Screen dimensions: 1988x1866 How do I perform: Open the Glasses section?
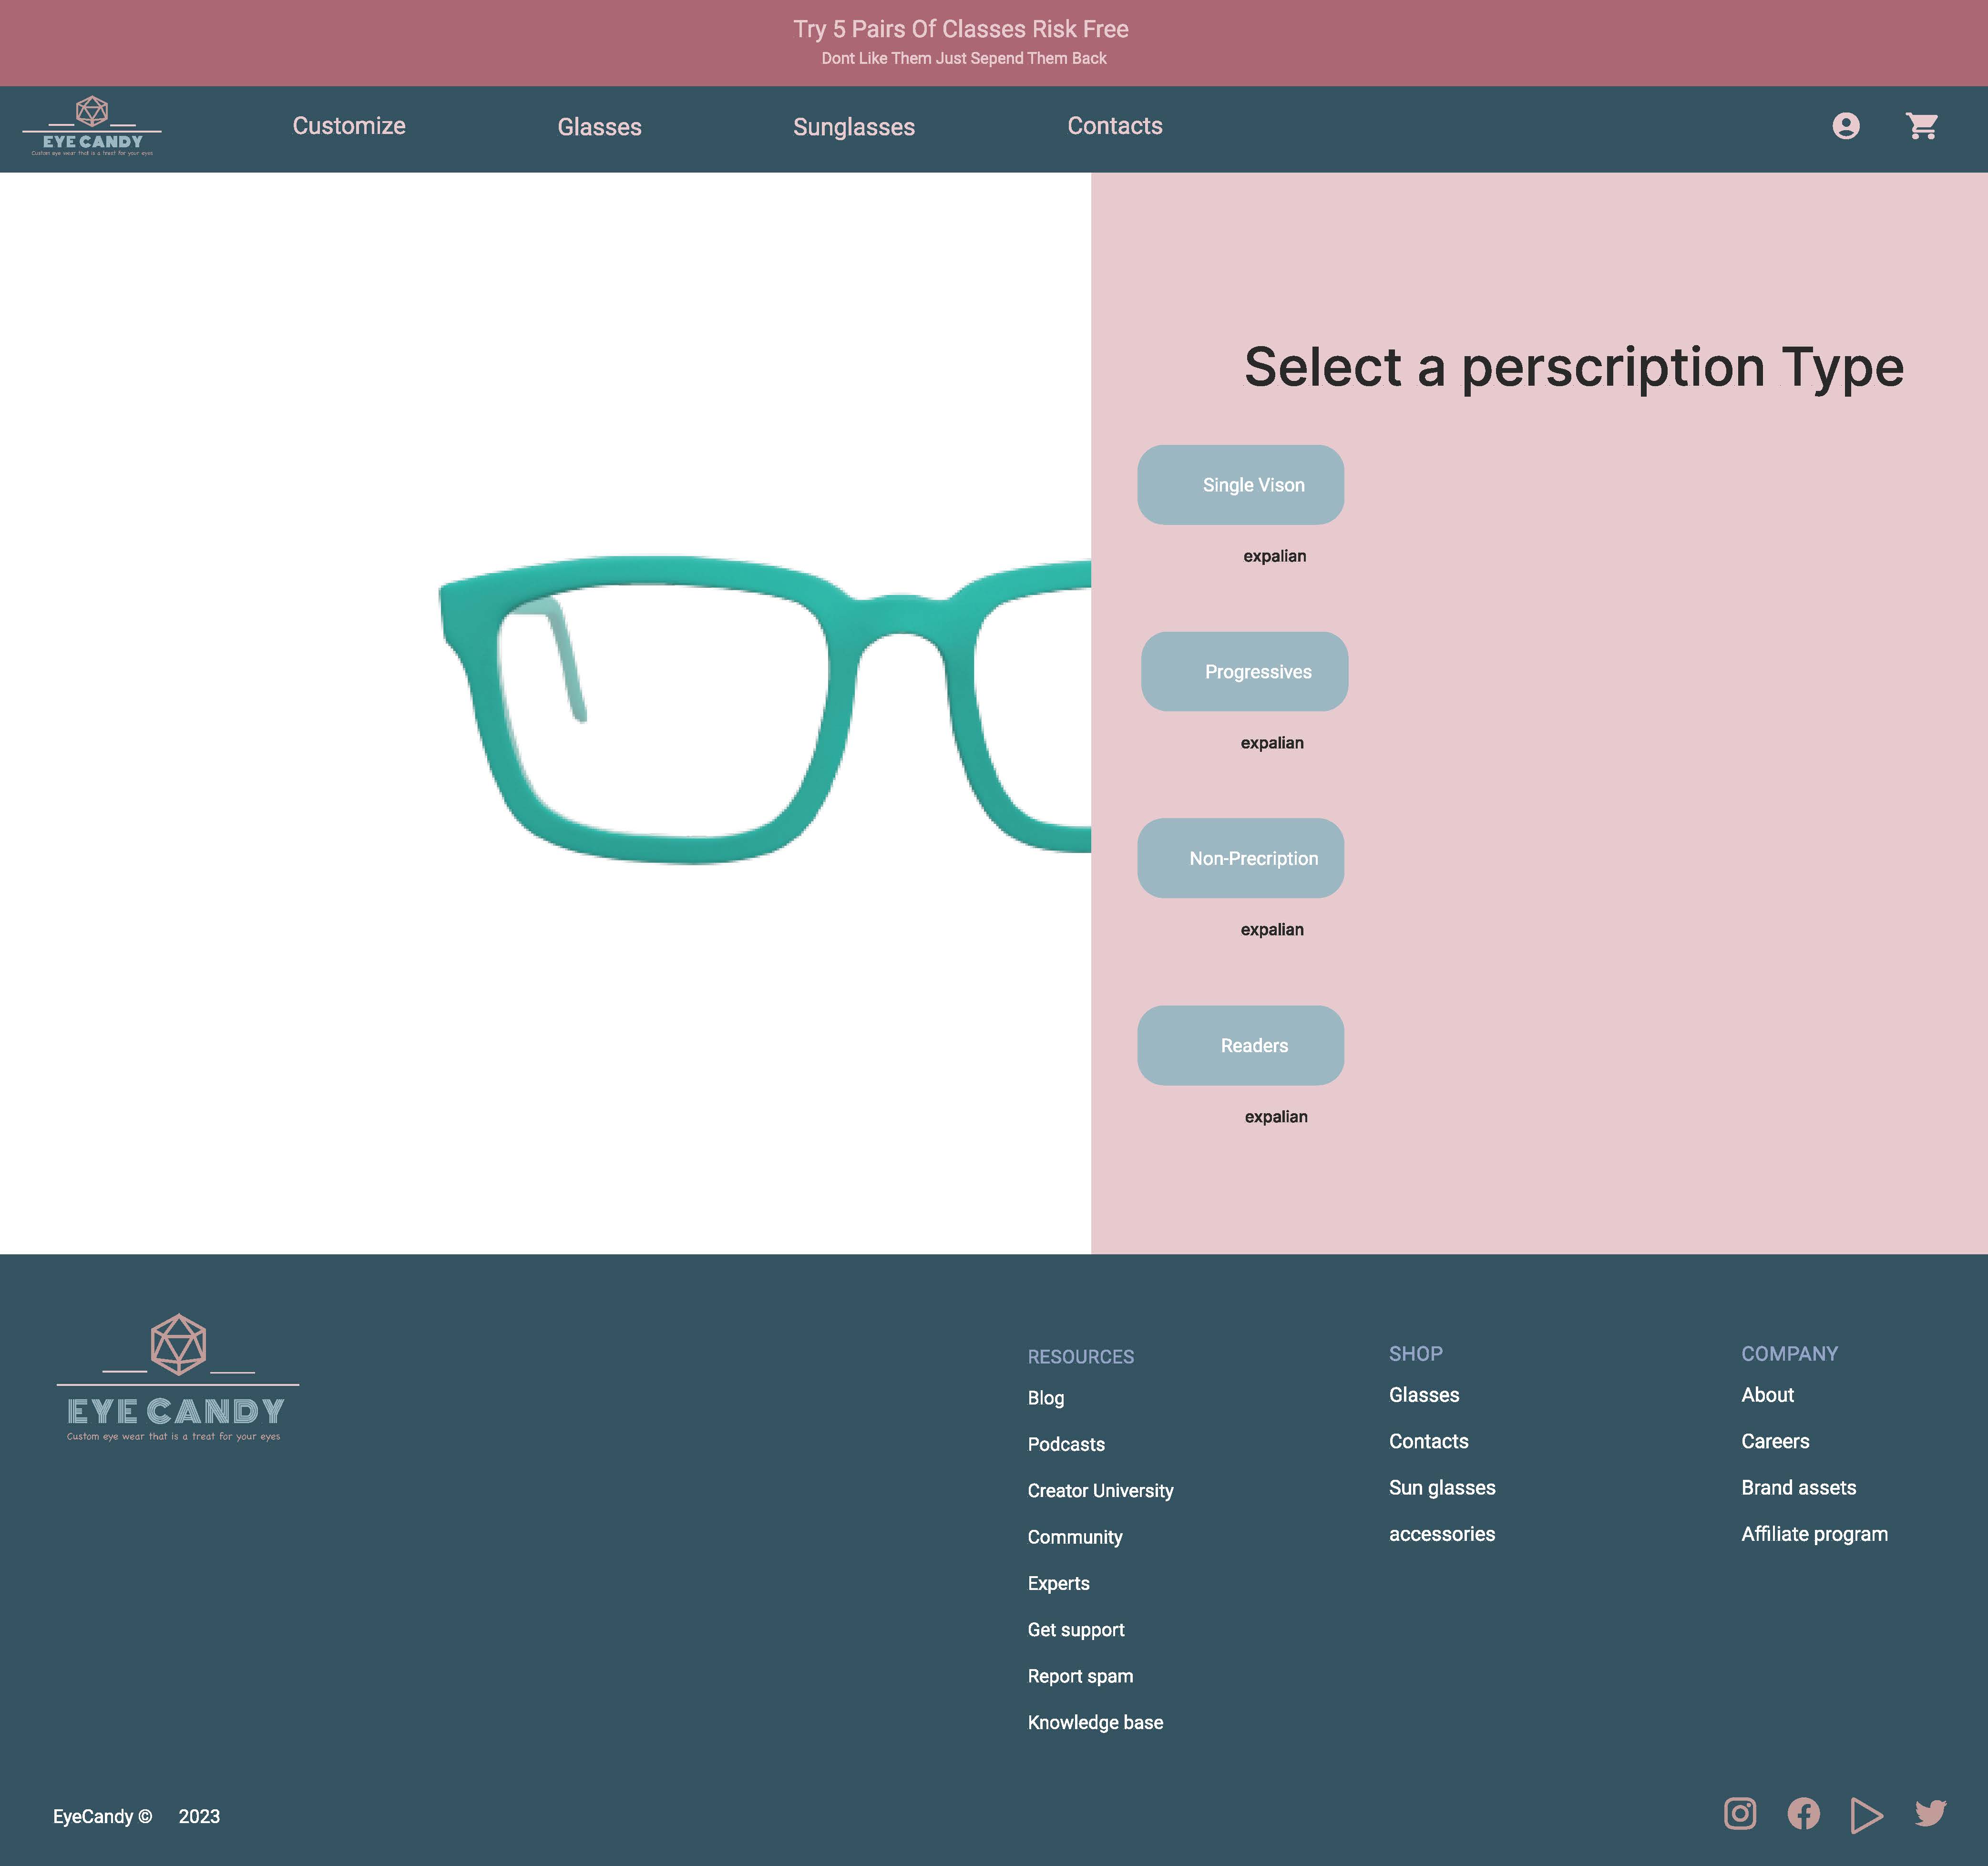600,127
